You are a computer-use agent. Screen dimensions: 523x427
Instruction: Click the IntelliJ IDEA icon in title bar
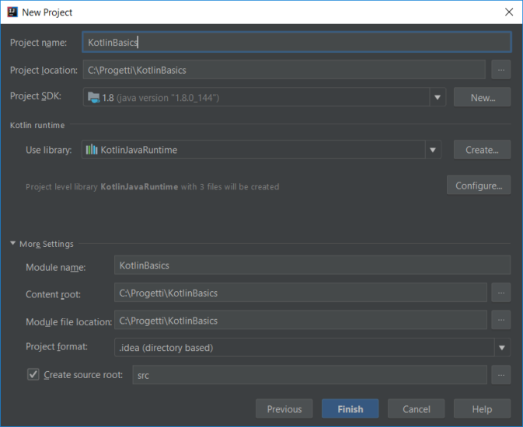12,12
